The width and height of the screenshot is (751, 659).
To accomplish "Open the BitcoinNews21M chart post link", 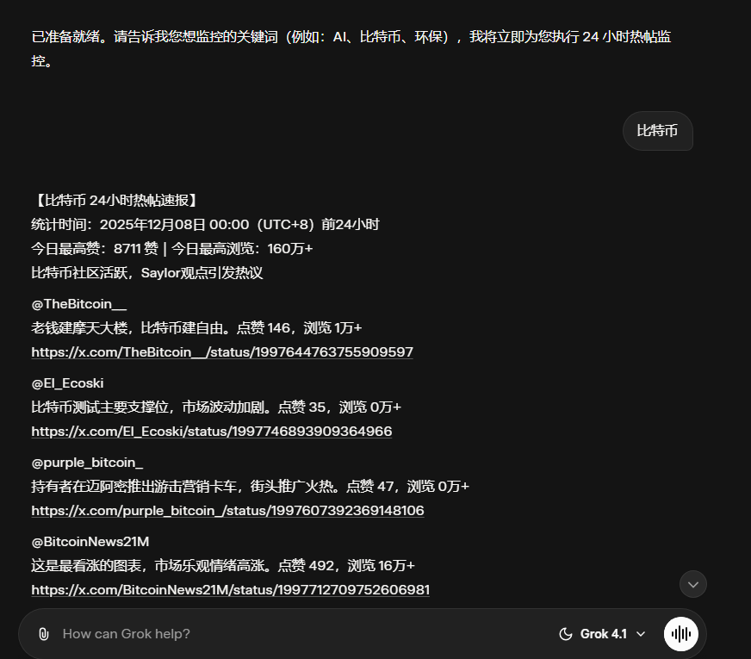I will 233,589.
